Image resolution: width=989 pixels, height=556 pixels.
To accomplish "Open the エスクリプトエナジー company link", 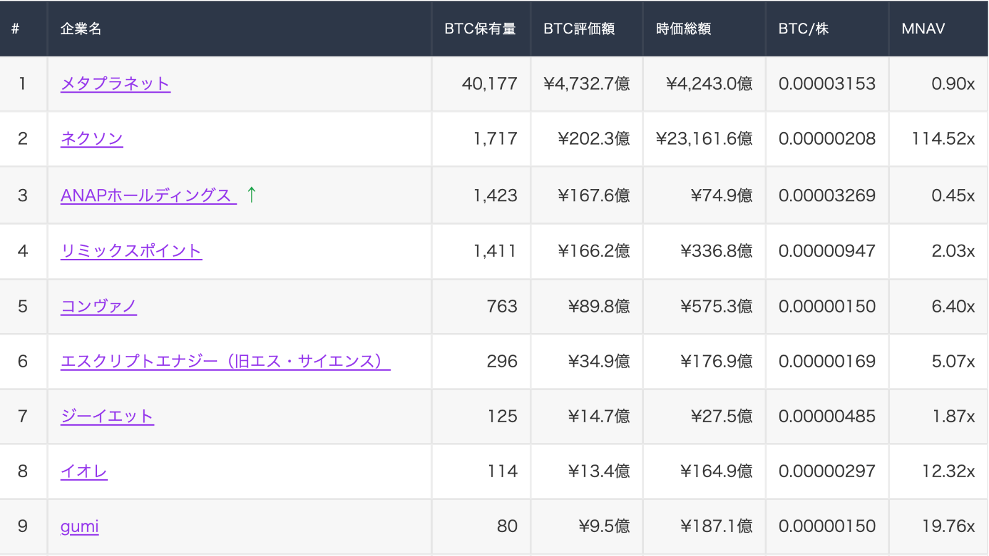I will coord(226,361).
